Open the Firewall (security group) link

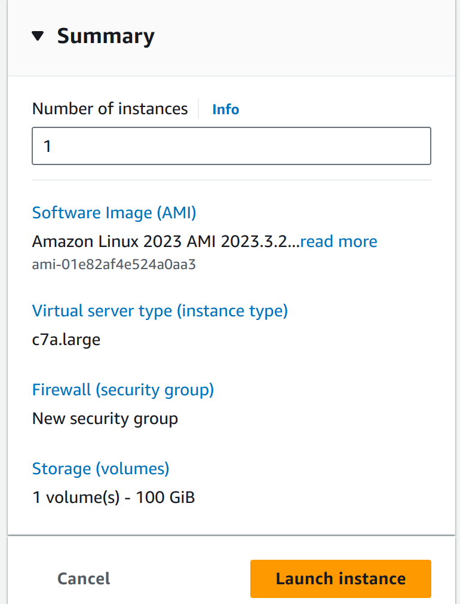122,390
